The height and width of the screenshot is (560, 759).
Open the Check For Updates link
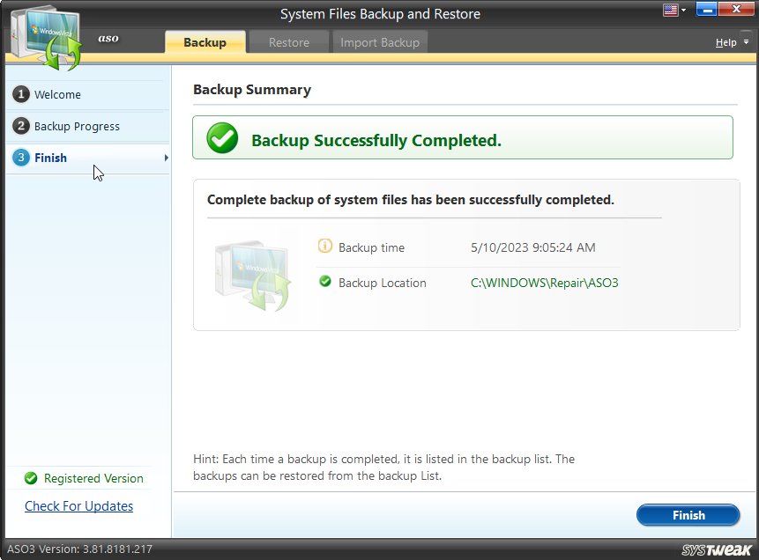tap(78, 505)
